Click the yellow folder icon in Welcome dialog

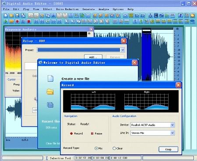(x=50, y=92)
